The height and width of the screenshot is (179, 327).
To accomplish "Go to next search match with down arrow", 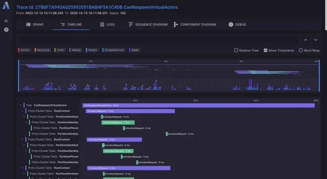I will tap(315, 40).
